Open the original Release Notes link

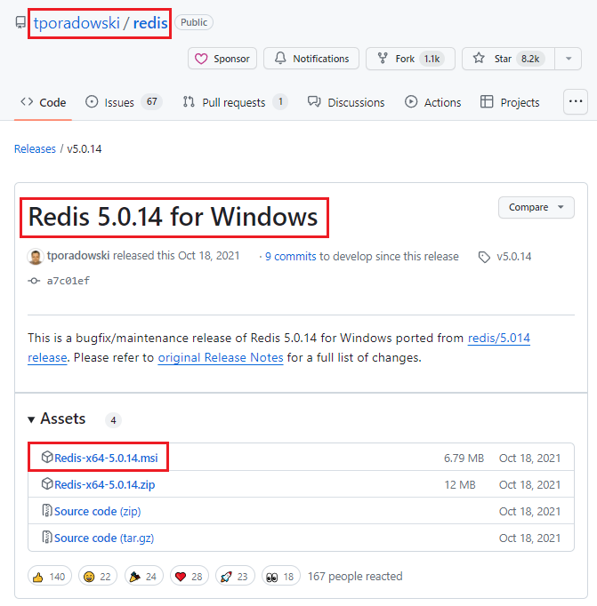[x=221, y=357]
